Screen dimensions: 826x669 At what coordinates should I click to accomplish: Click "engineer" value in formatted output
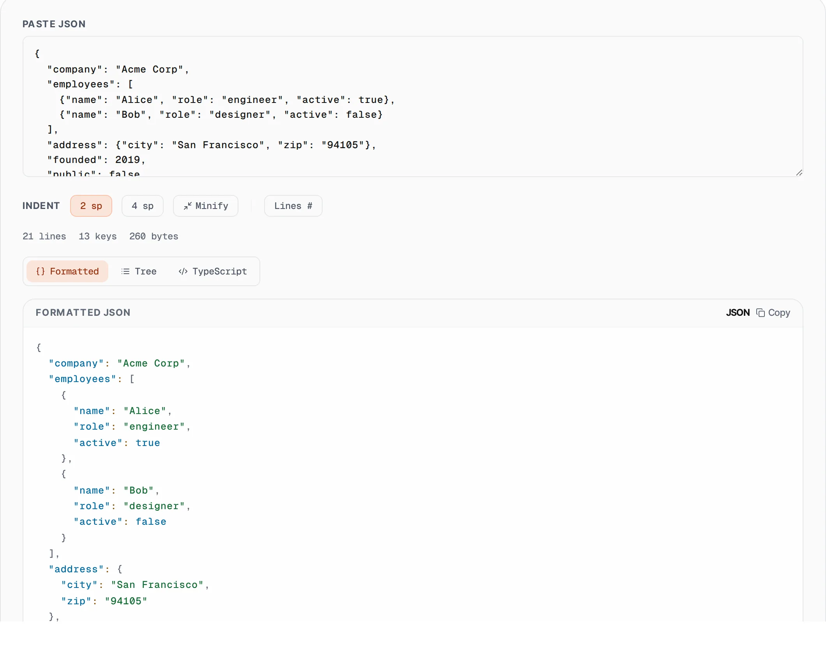(154, 427)
